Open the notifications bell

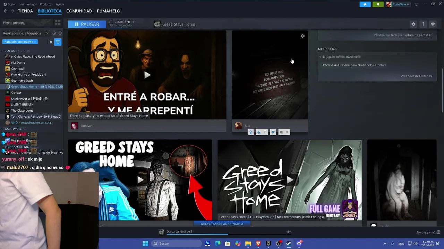378,4
